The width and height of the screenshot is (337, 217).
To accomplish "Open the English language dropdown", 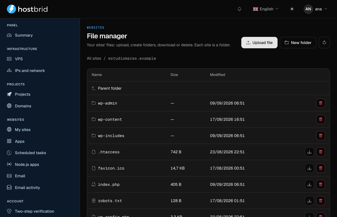I will point(266,9).
